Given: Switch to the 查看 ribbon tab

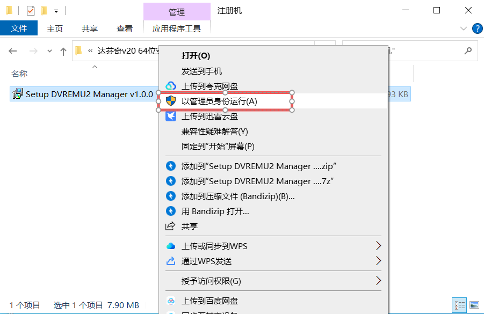Looking at the screenshot, I should pyautogui.click(x=124, y=28).
